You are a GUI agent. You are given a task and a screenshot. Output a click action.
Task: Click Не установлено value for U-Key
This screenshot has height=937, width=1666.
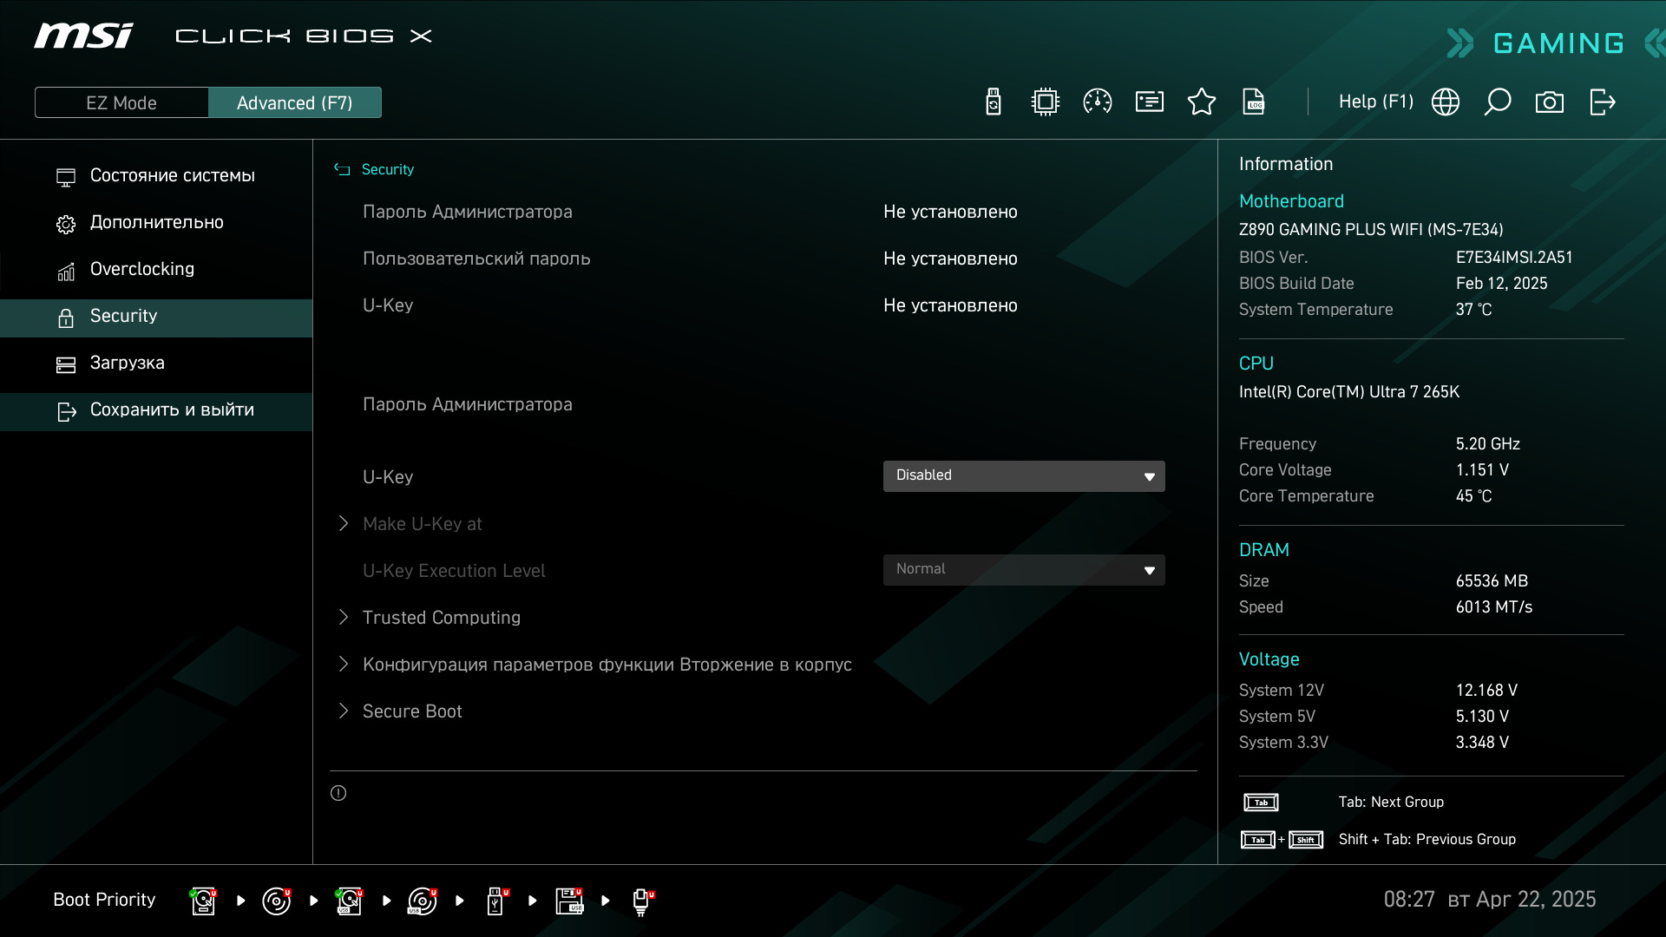950,305
